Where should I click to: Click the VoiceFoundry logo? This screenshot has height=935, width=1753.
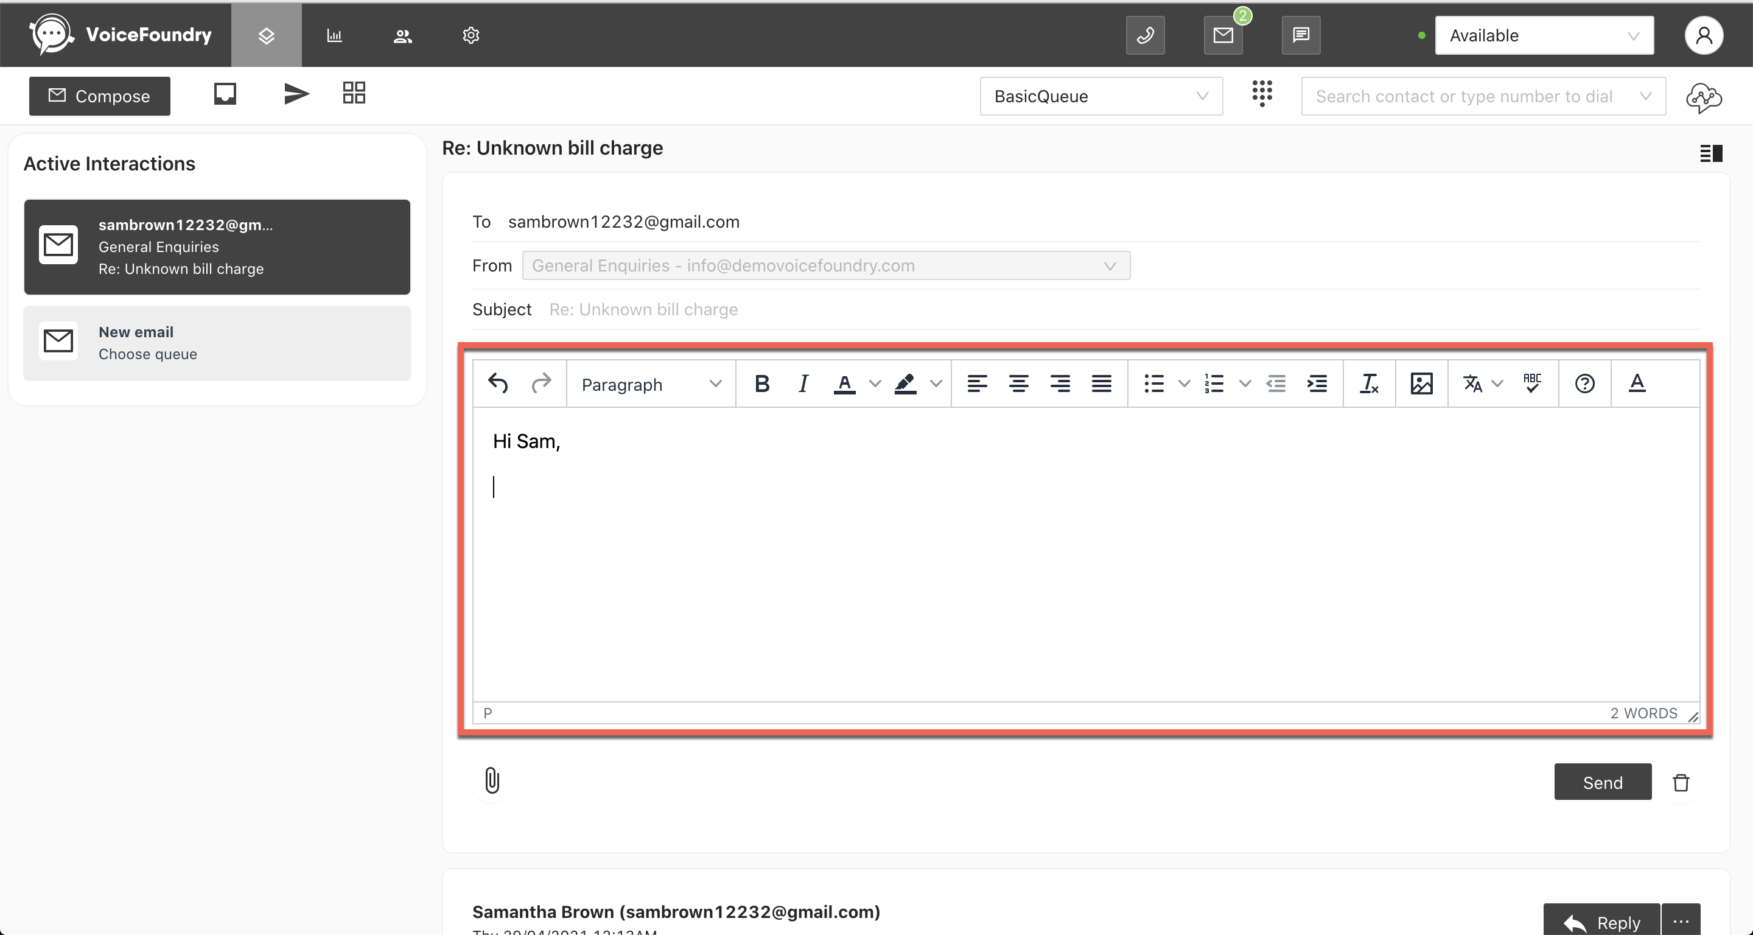click(x=120, y=35)
